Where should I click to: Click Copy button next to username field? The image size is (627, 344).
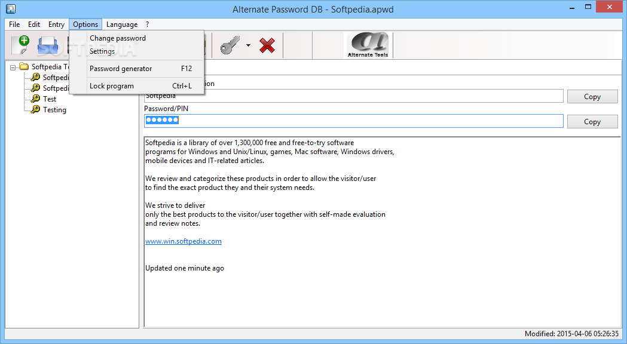(x=592, y=96)
